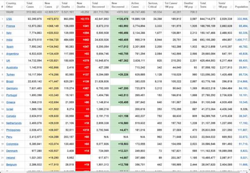Open the India country link
The image size is (250, 173).
(10, 39)
